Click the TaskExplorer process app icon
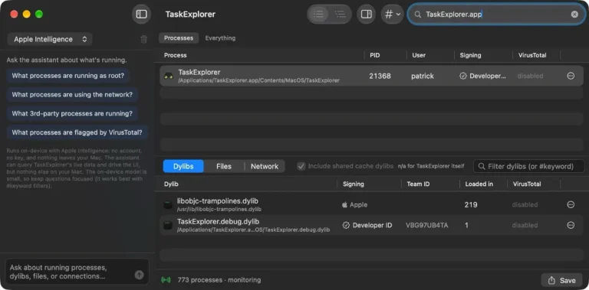 [x=169, y=76]
